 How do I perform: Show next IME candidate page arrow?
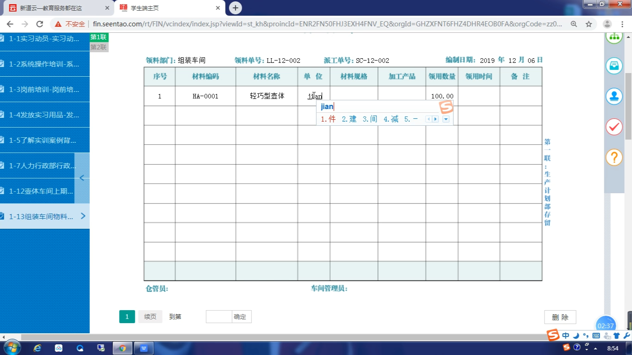click(x=435, y=119)
